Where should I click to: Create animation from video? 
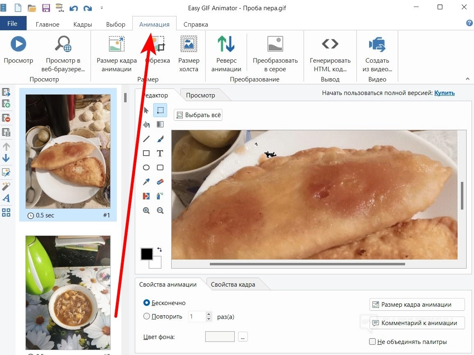point(377,54)
